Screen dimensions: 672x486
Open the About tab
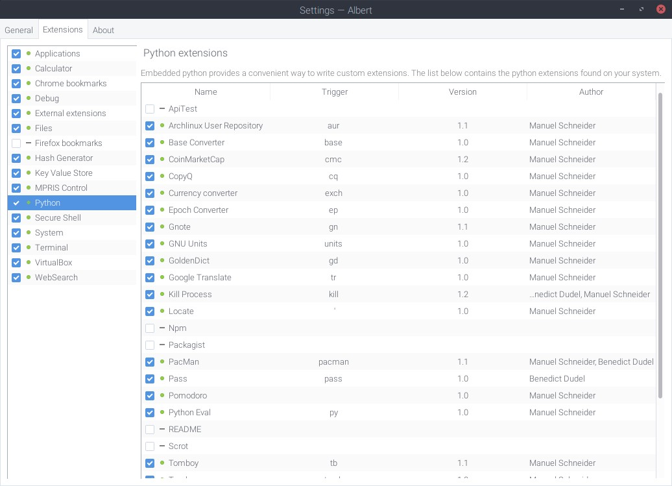[x=103, y=30]
